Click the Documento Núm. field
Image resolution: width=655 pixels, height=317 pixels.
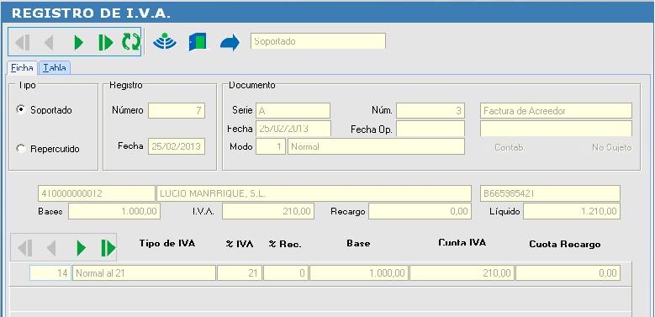click(x=431, y=111)
